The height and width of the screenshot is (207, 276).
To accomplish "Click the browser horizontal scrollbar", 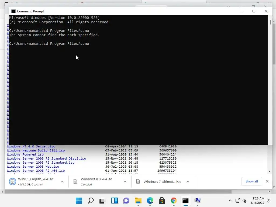I will click(x=118, y=192).
